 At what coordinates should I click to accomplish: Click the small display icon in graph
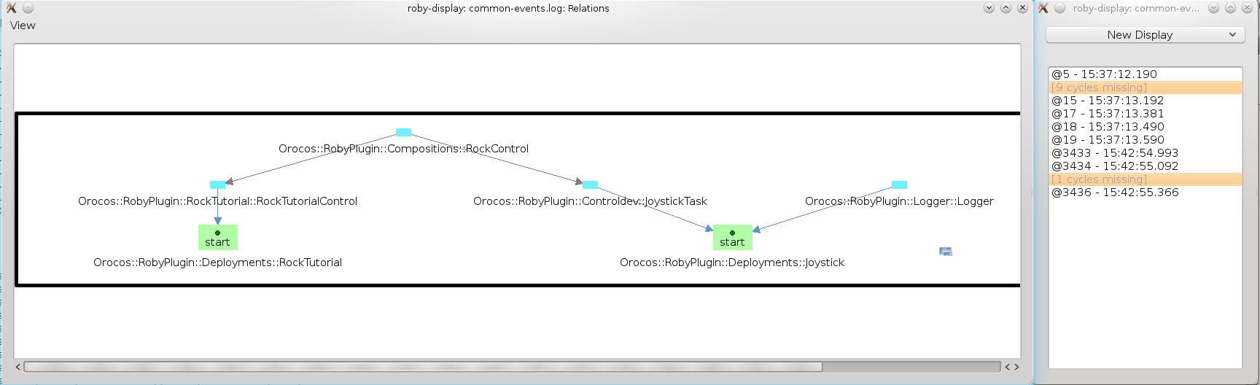click(946, 252)
